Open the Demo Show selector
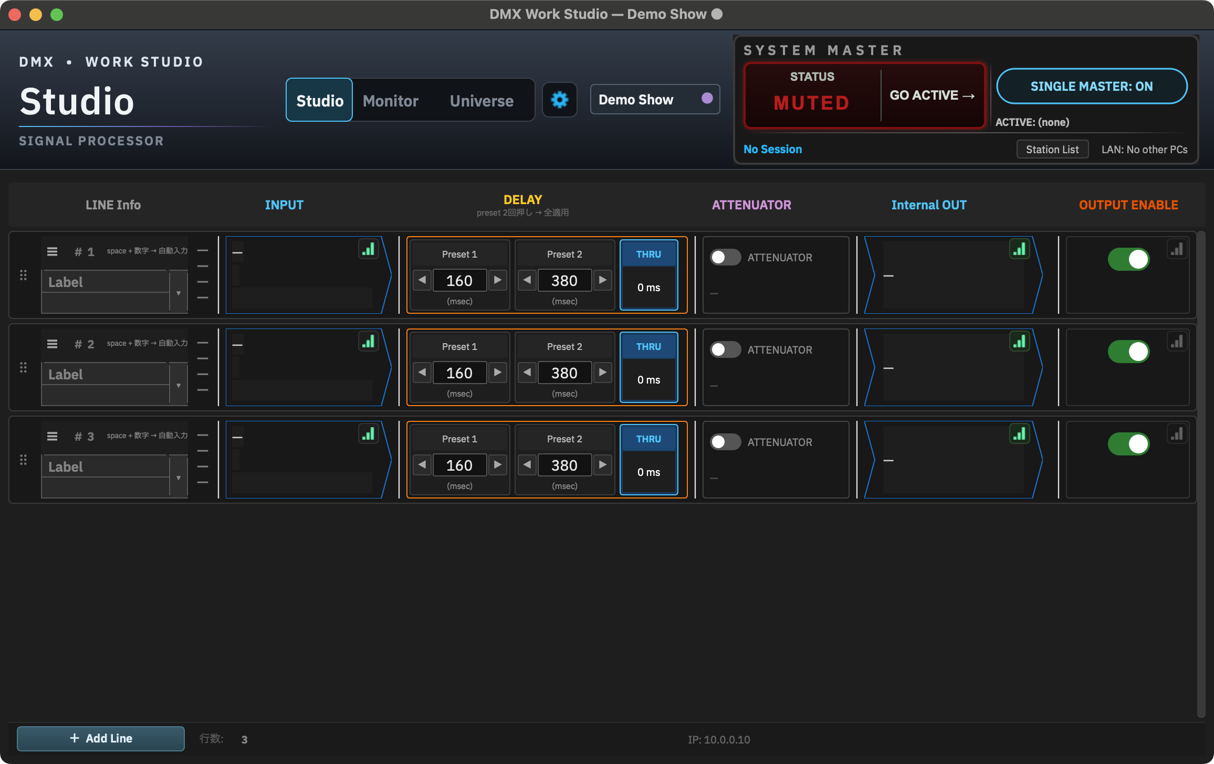1214x764 pixels. point(655,99)
